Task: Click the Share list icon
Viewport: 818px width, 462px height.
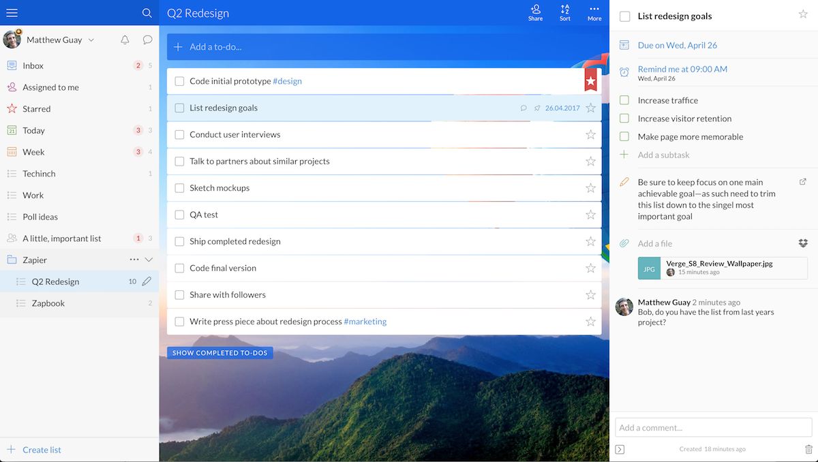Action: coord(535,12)
